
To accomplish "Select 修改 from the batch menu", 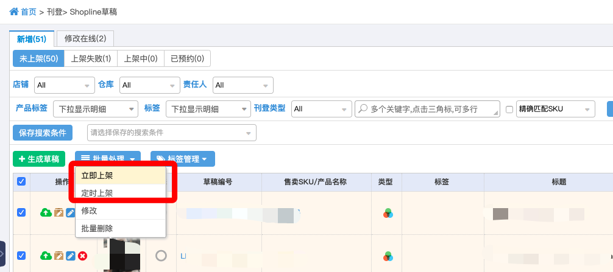I will pyautogui.click(x=121, y=211).
